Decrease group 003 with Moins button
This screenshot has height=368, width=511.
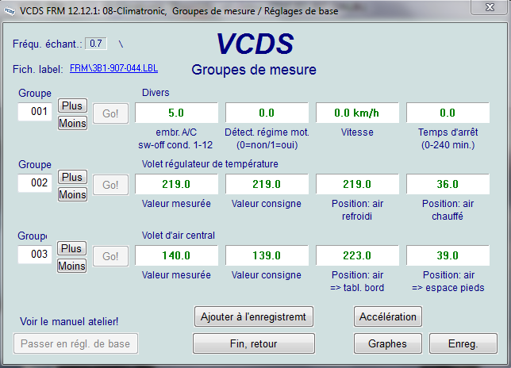pyautogui.click(x=71, y=266)
